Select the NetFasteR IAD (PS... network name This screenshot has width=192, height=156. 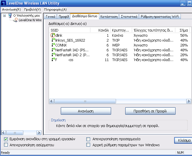click(x=72, y=50)
